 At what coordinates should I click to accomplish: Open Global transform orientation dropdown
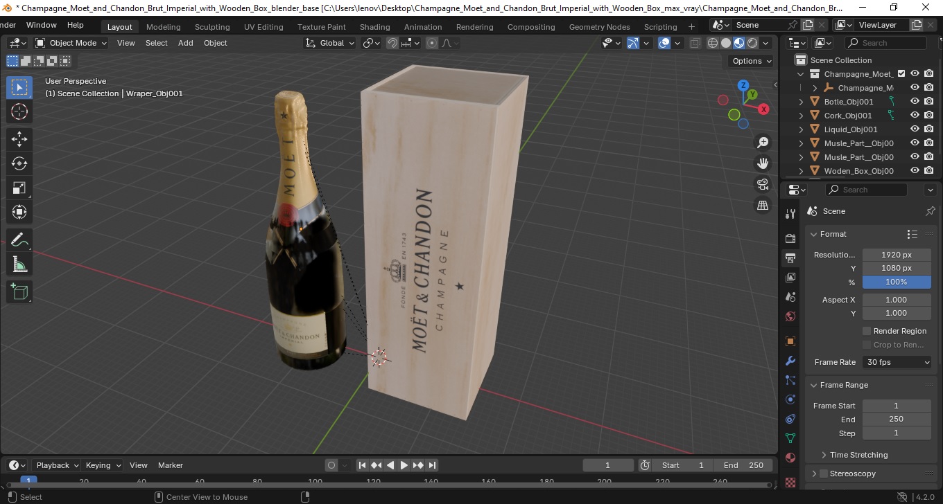pos(330,43)
